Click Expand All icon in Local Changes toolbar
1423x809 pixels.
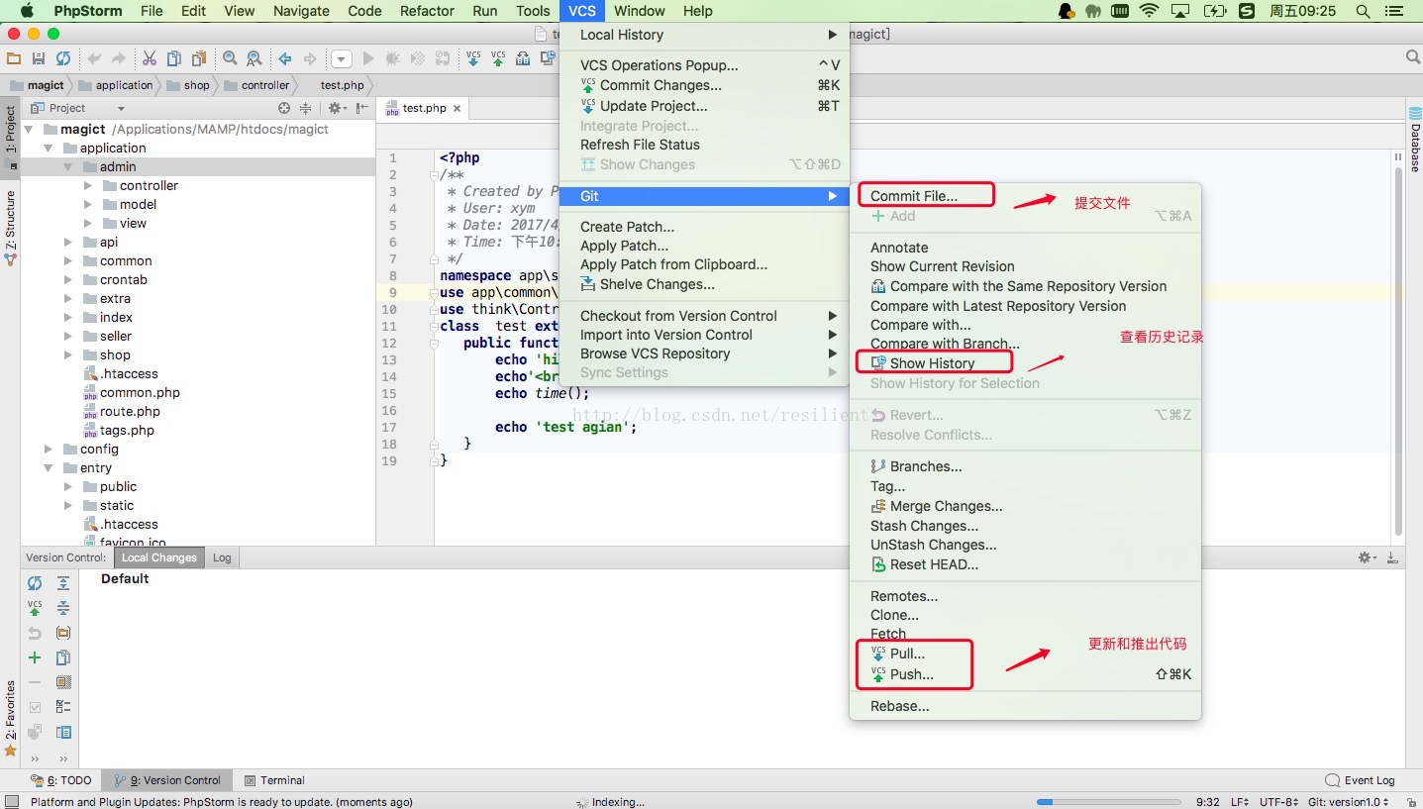pos(63,583)
